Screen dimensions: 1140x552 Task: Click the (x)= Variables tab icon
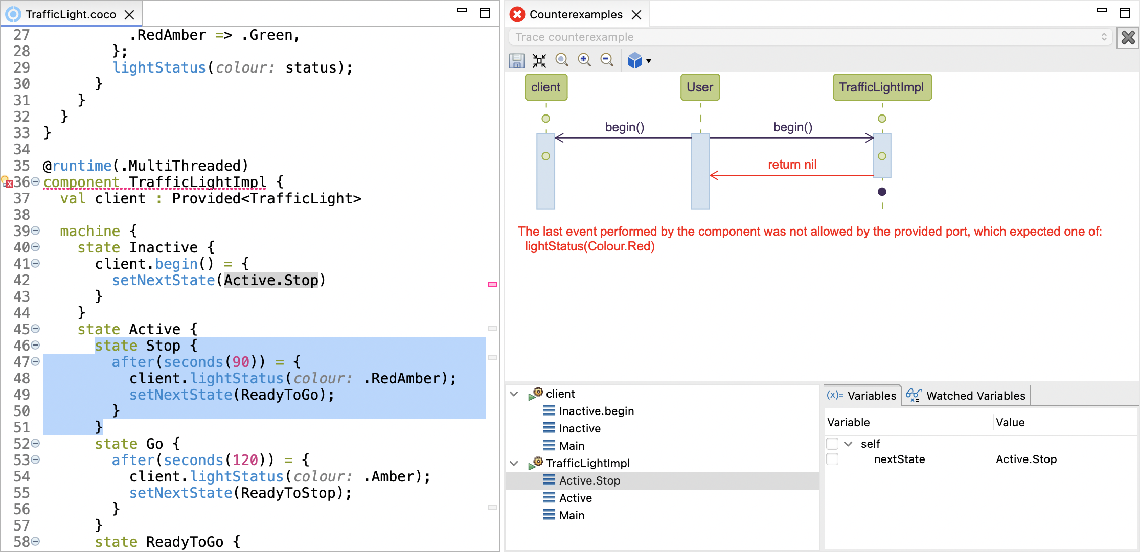[x=835, y=395]
